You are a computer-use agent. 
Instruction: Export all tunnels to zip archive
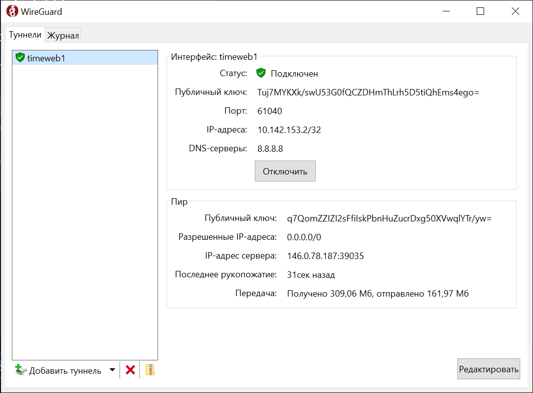pos(150,370)
